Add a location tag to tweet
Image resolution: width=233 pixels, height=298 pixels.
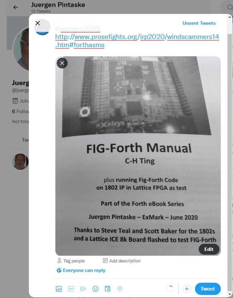(x=120, y=289)
